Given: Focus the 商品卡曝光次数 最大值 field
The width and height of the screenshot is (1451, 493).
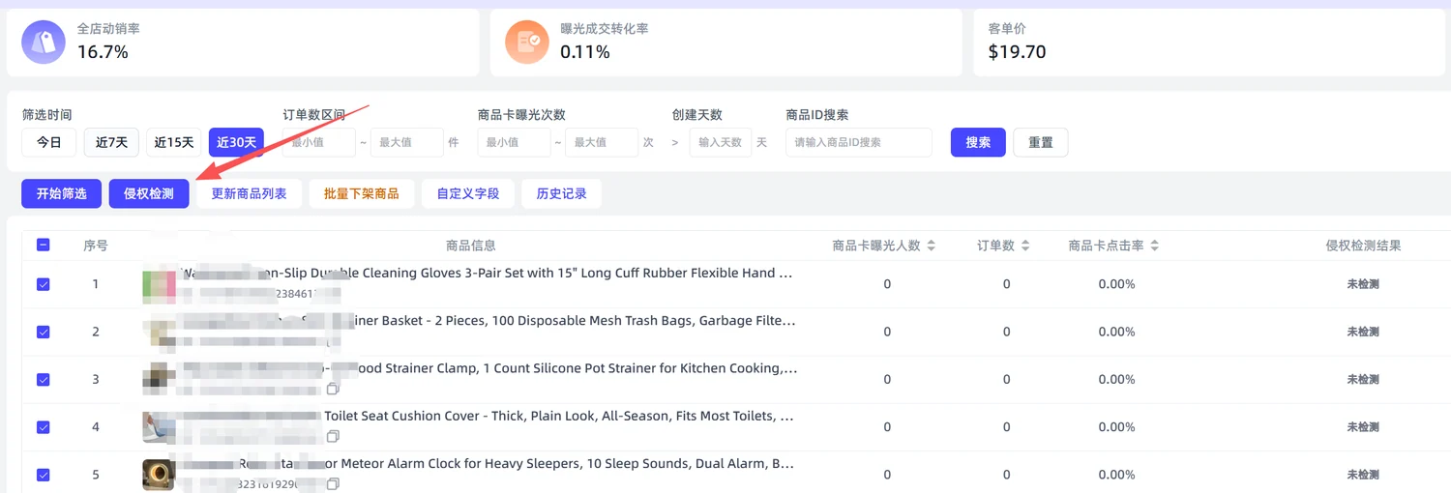Looking at the screenshot, I should pos(602,142).
